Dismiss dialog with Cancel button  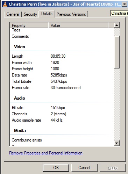(84, 168)
